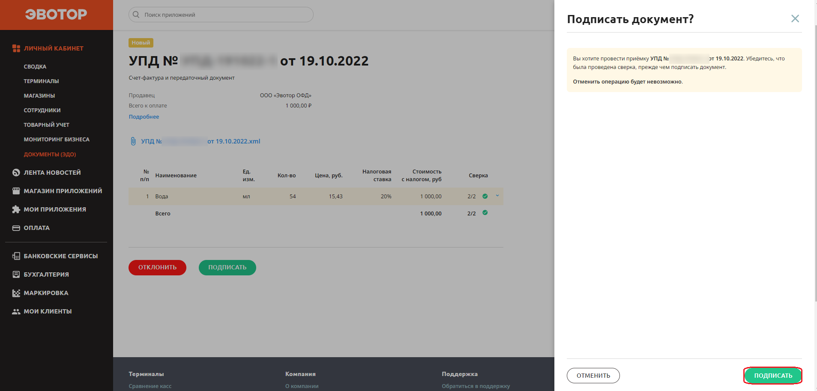Viewport: 817px width, 391px height.
Task: Click Обратиться в поддержку footer link
Action: pyautogui.click(x=476, y=386)
